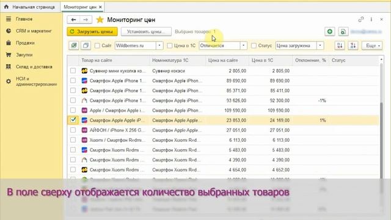Open the Начальная страница home tab

29,7
